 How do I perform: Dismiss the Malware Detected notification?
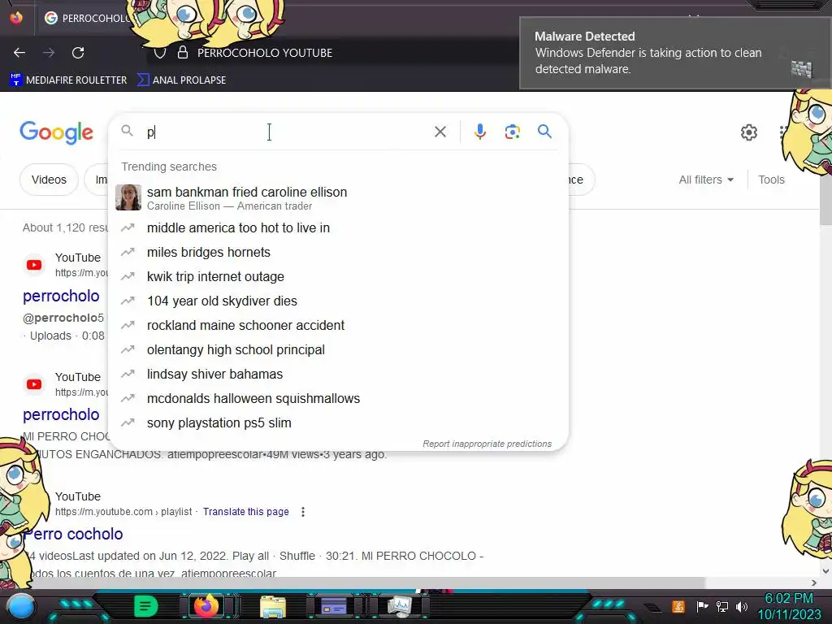coord(675,53)
